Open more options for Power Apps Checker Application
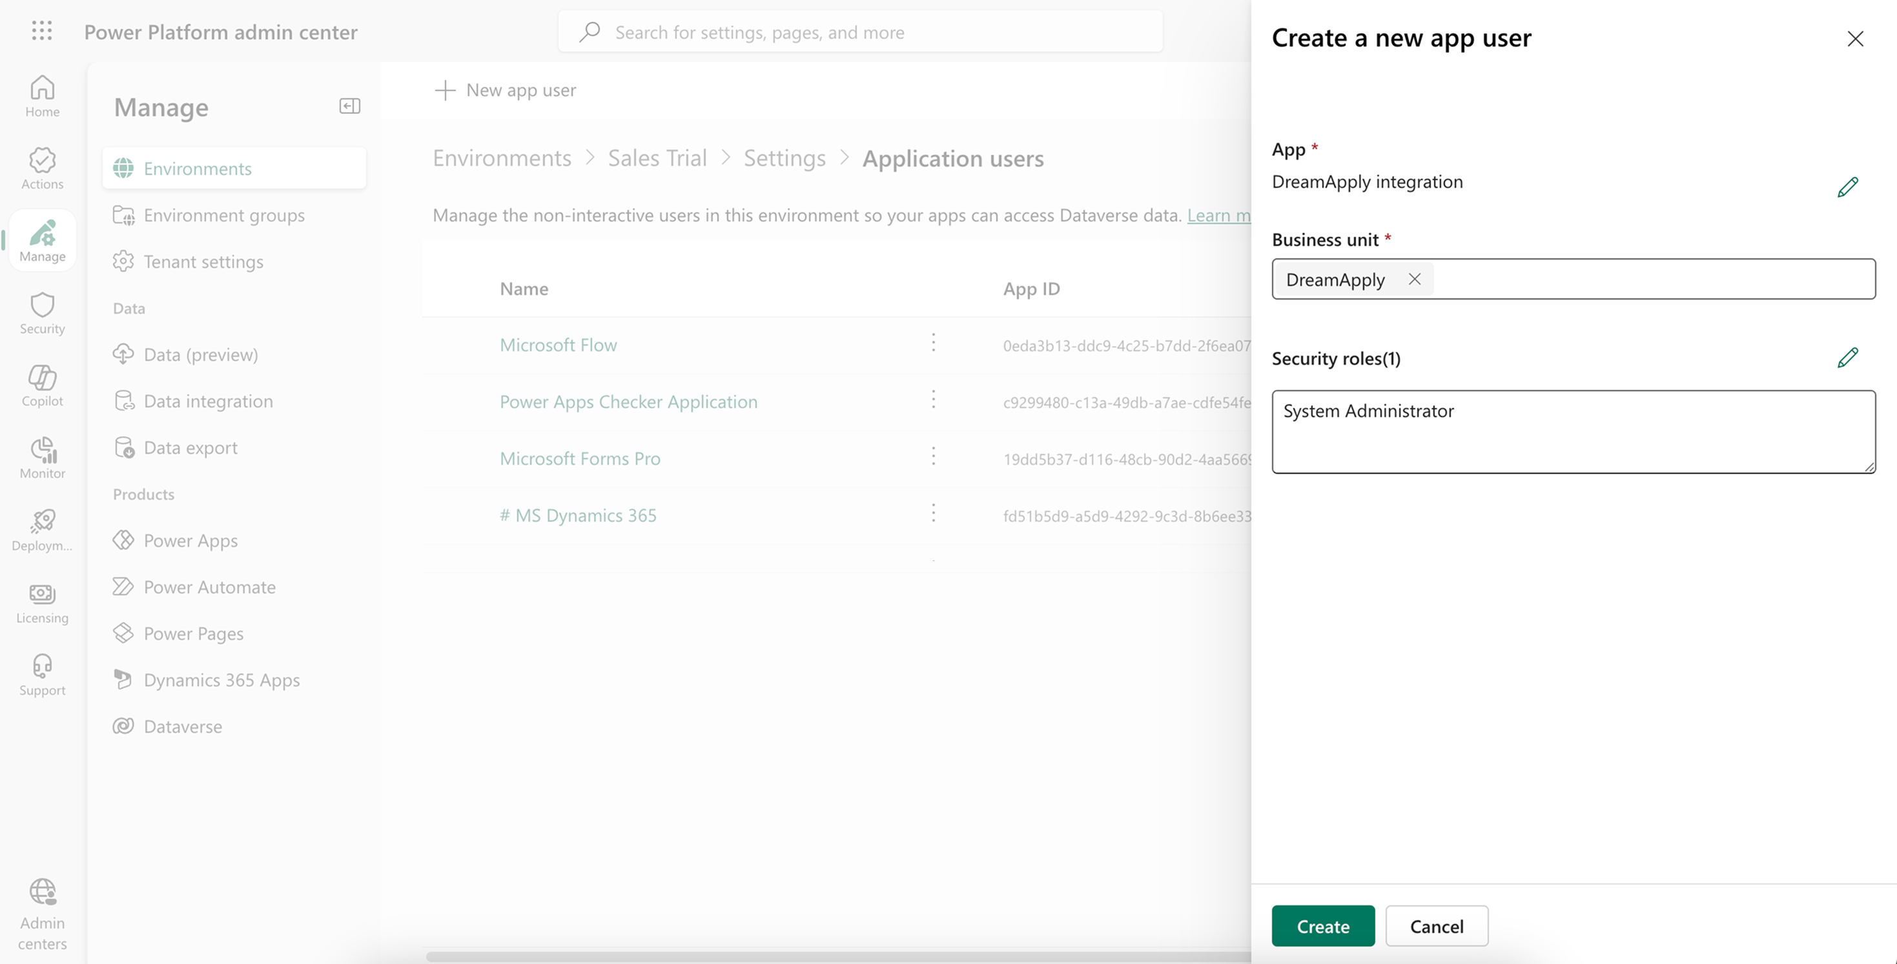The height and width of the screenshot is (964, 1897). pyautogui.click(x=933, y=399)
